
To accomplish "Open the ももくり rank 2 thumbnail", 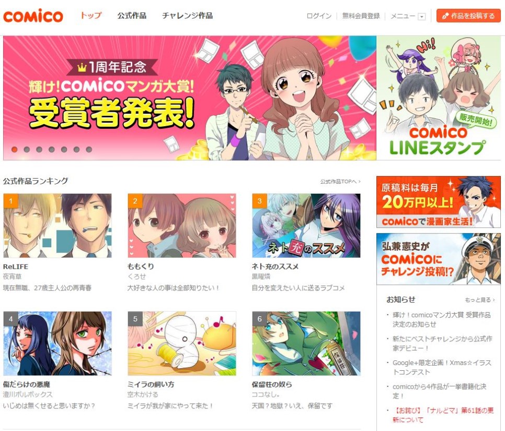I will tap(182, 226).
